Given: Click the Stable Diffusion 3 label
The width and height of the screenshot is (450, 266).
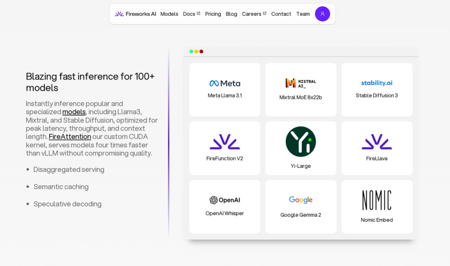Looking at the screenshot, I should pos(377,96).
